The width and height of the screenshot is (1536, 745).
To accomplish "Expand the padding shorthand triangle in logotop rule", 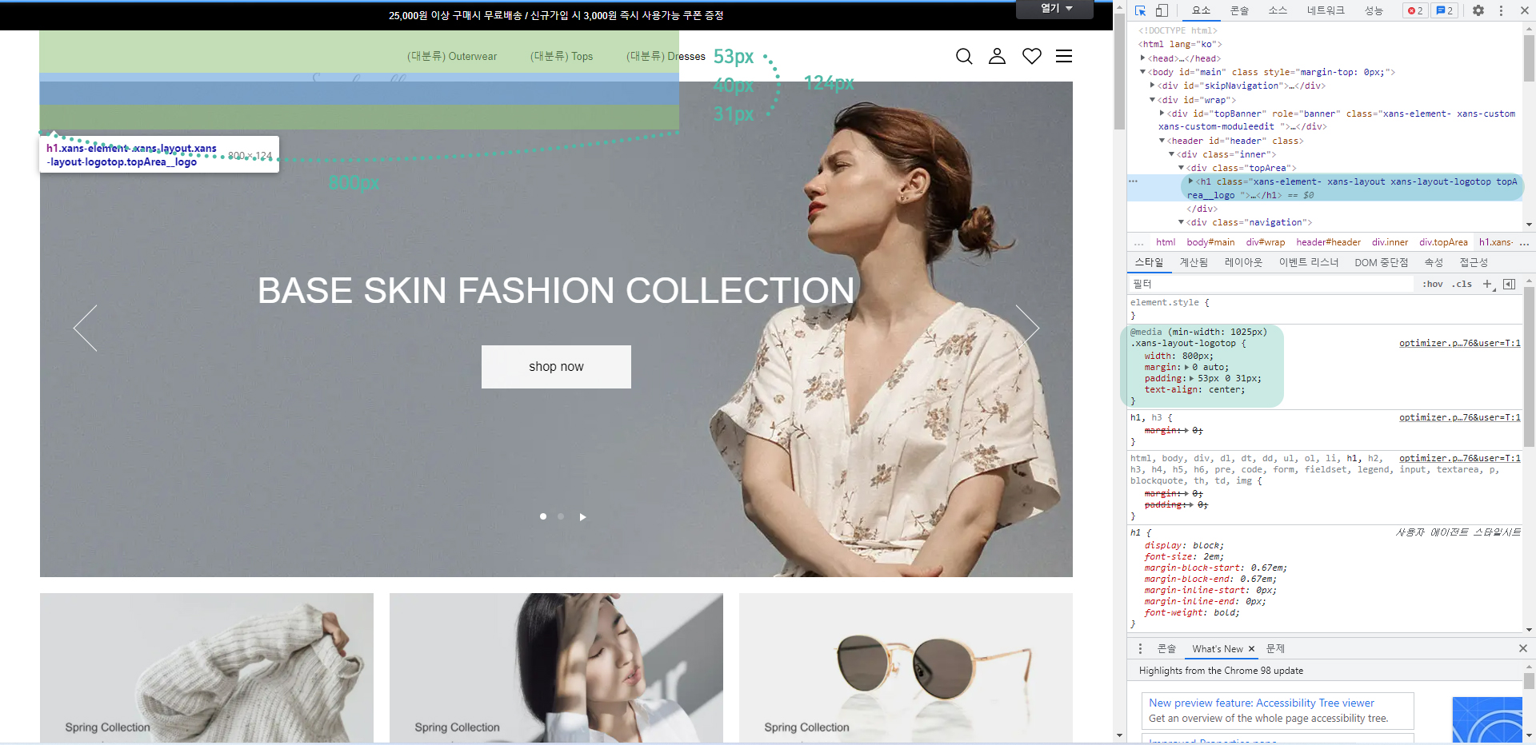I will point(1192,379).
